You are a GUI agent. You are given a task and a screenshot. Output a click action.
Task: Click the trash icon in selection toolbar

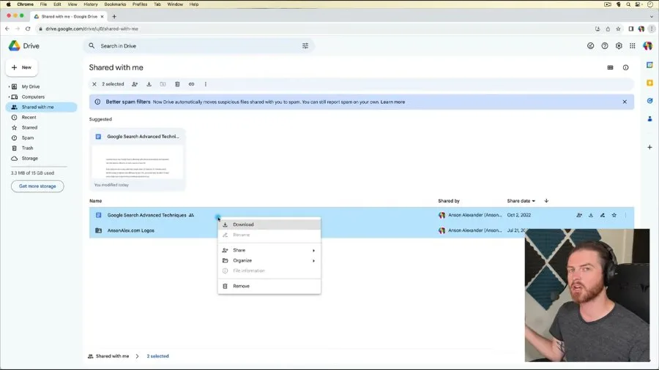tap(177, 84)
